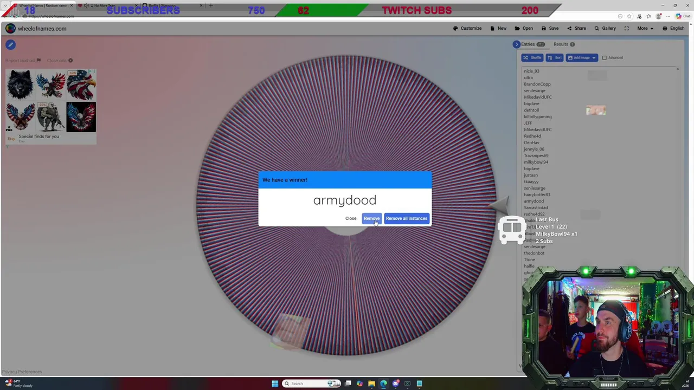The image size is (694, 390).
Task: Click the Close ads link
Action: (60, 61)
